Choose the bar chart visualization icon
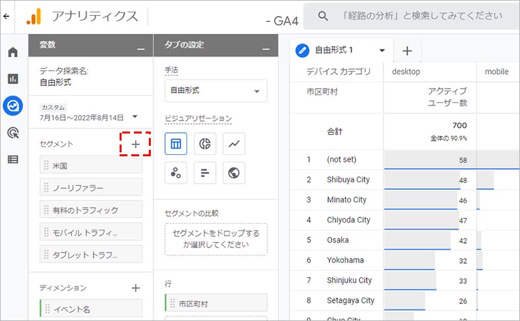The width and height of the screenshot is (520, 321). coord(205,173)
